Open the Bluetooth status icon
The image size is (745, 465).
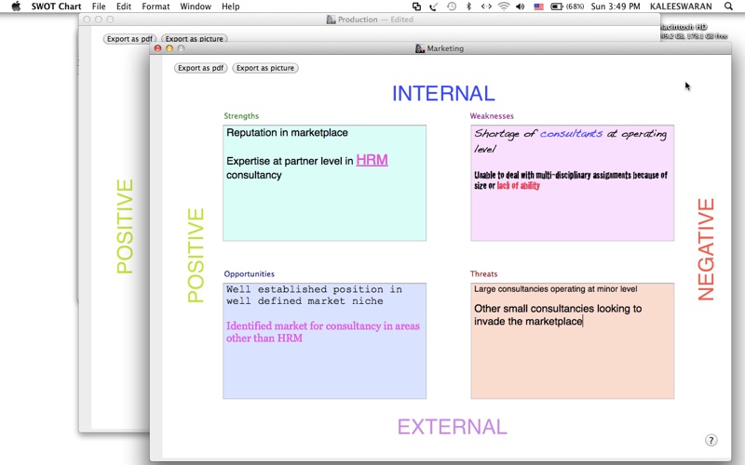468,7
